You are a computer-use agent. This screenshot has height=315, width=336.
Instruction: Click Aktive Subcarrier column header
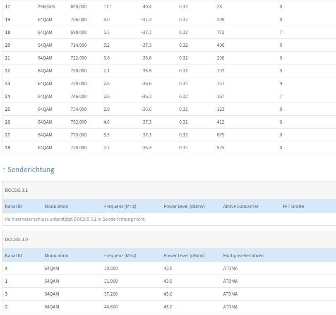(241, 206)
